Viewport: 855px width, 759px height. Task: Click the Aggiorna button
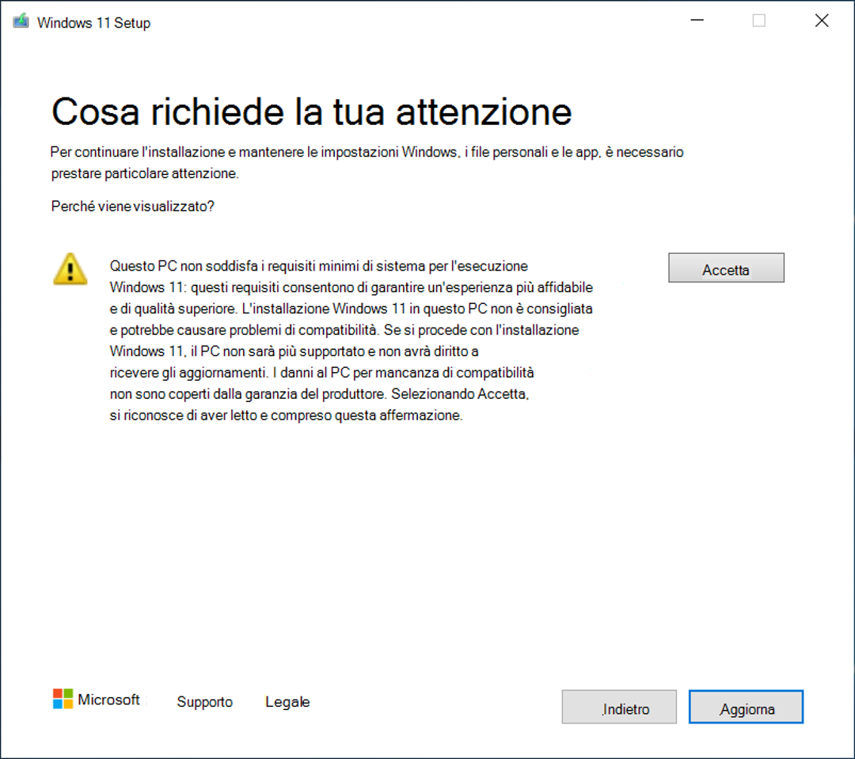click(746, 708)
